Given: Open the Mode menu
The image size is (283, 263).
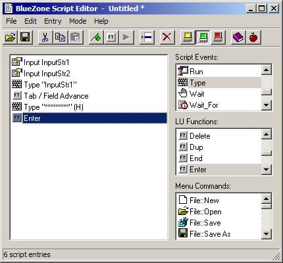Looking at the screenshot, I should click(78, 21).
